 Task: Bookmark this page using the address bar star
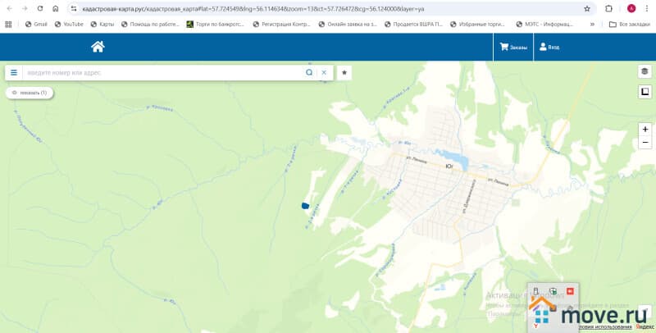pos(587,8)
